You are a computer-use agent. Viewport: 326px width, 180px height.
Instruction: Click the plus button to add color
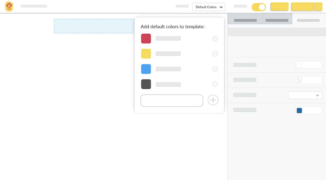coord(213,100)
